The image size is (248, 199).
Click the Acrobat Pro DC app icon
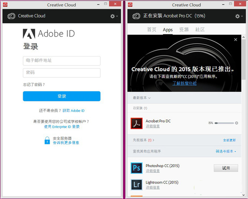(x=136, y=124)
